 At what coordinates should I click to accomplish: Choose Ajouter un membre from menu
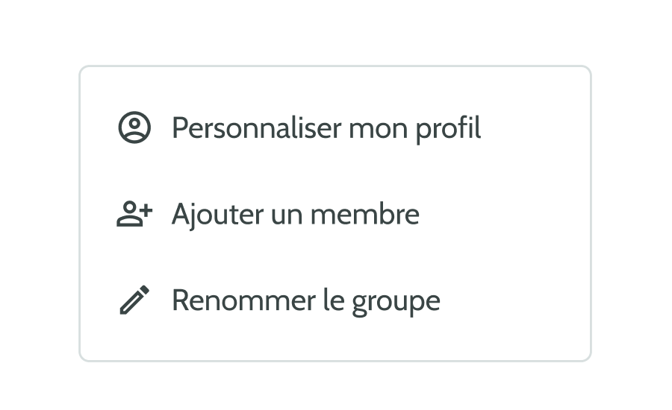pos(335,213)
